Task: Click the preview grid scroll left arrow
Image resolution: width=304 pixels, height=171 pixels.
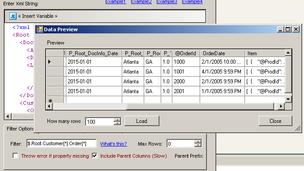Action: pos(49,106)
